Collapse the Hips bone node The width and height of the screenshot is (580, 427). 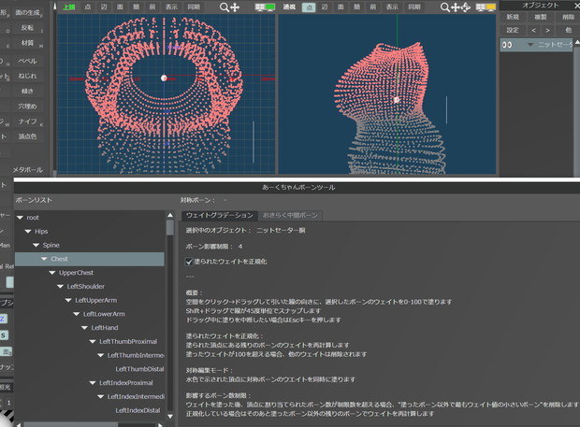[x=28, y=231]
